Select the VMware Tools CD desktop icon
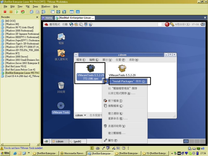The image size is (208, 156). (x=61, y=108)
